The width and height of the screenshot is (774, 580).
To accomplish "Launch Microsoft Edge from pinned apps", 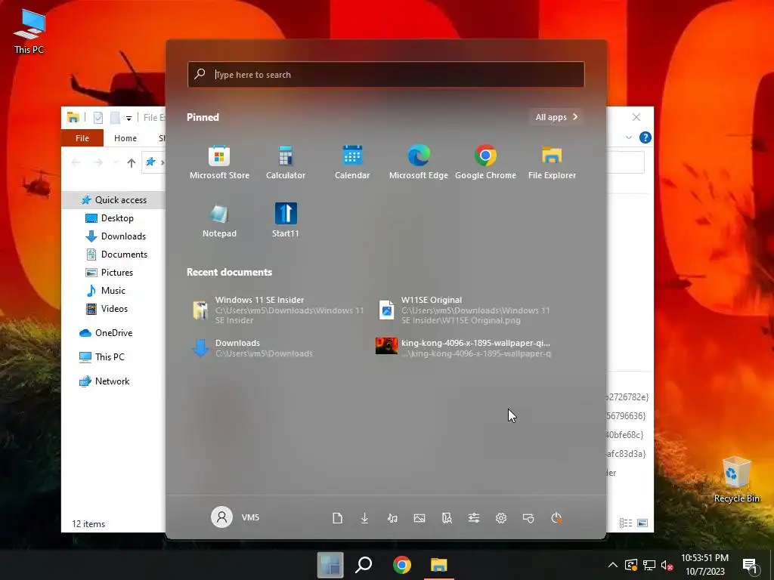I will [418, 162].
